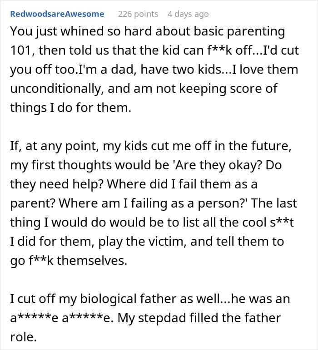Click the number '101' in the comment

tap(22, 51)
